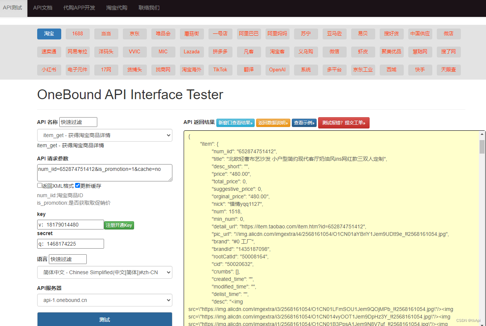The height and width of the screenshot is (326, 486).
Task: Run the blue 测试 button
Action: (105, 320)
